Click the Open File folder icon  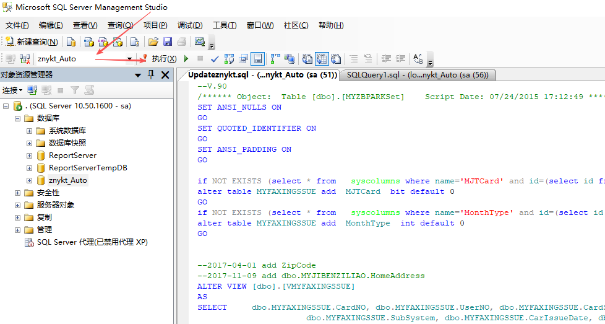point(153,42)
